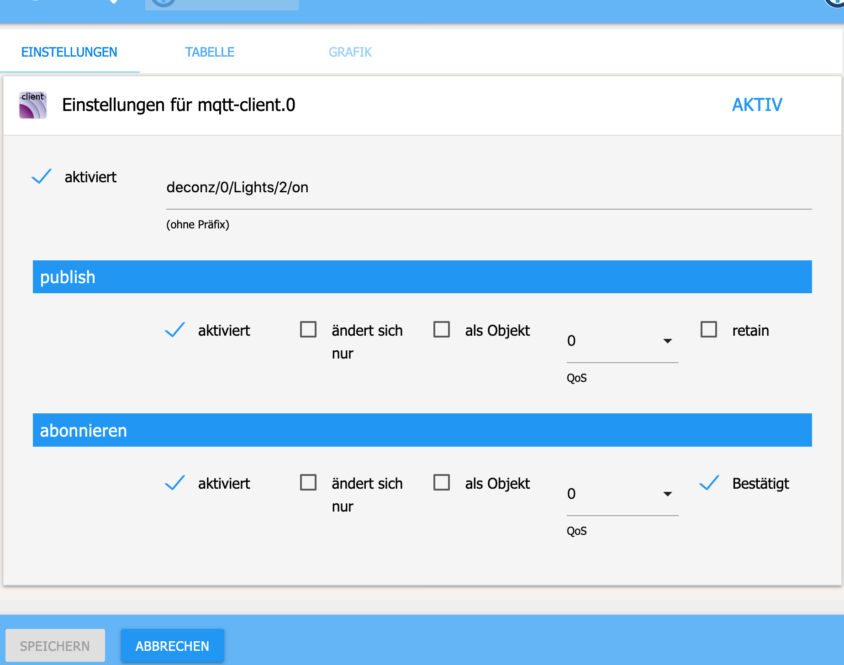Click the blue publish section header
This screenshot has height=665, width=844.
(422, 277)
